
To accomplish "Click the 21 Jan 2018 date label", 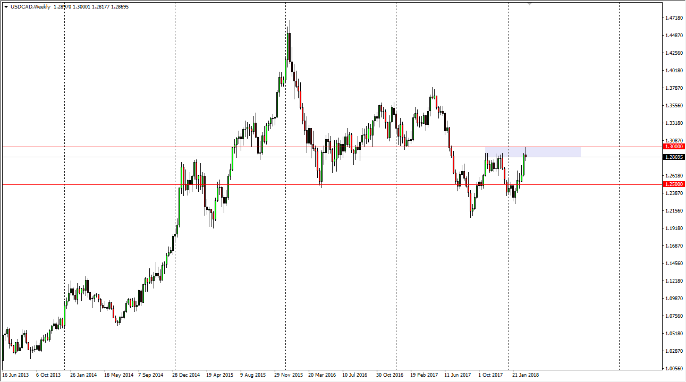I will click(525, 375).
